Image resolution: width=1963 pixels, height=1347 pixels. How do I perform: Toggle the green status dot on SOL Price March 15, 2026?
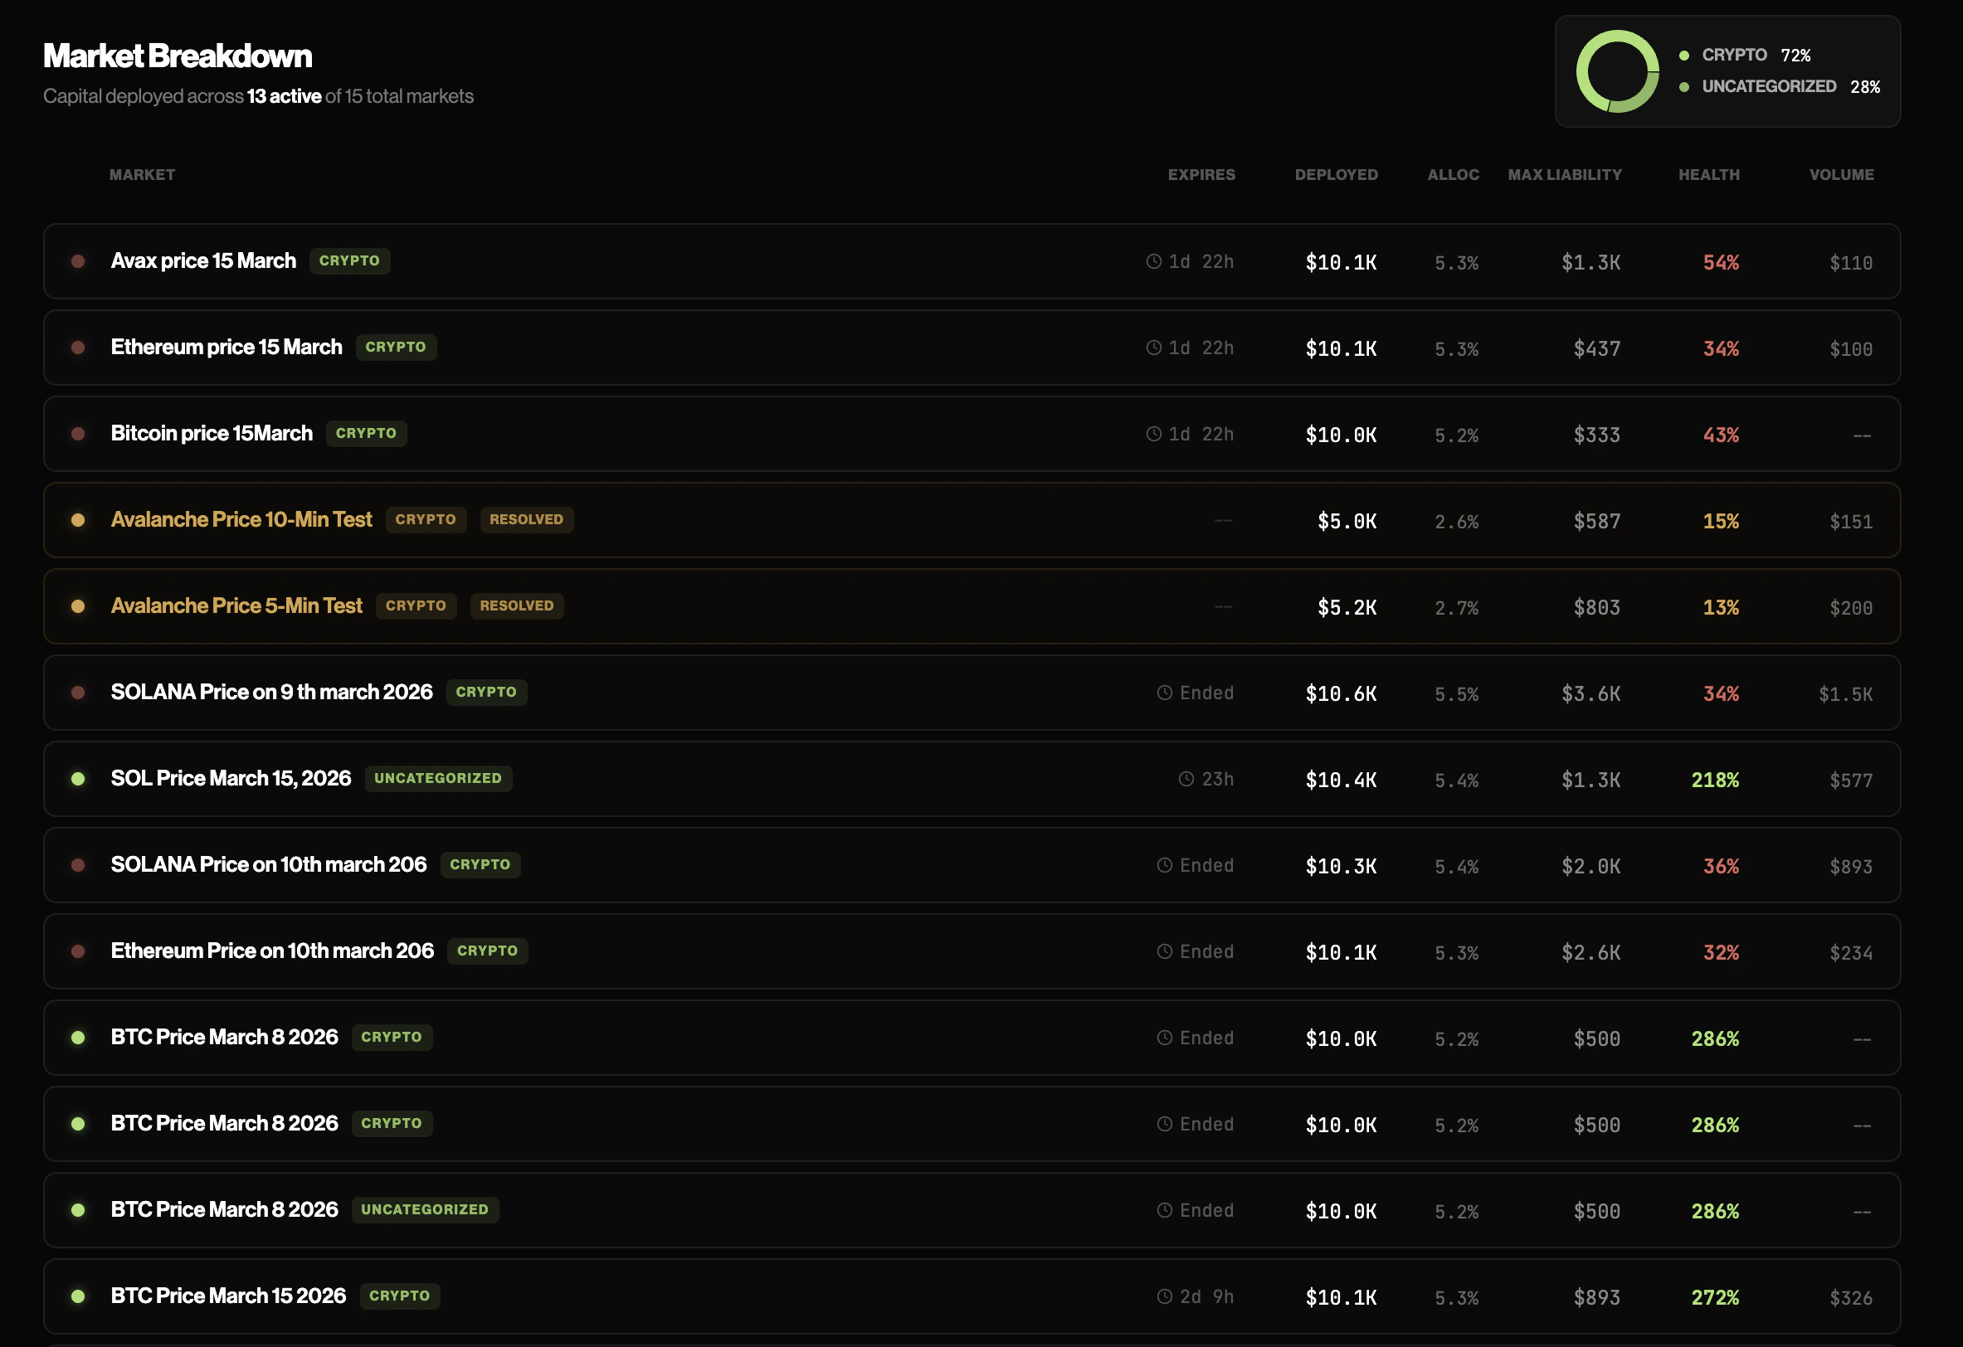(79, 779)
